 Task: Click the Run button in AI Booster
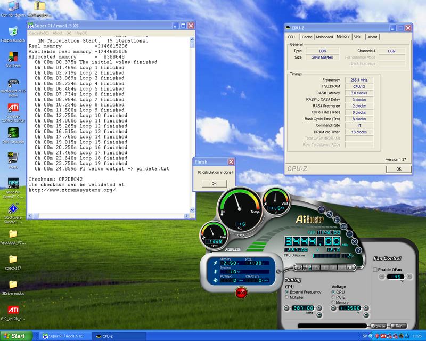(399, 326)
